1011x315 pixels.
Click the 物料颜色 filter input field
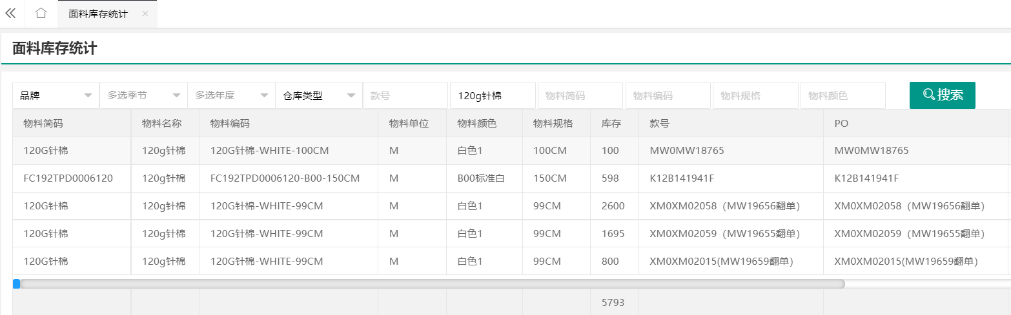[842, 95]
